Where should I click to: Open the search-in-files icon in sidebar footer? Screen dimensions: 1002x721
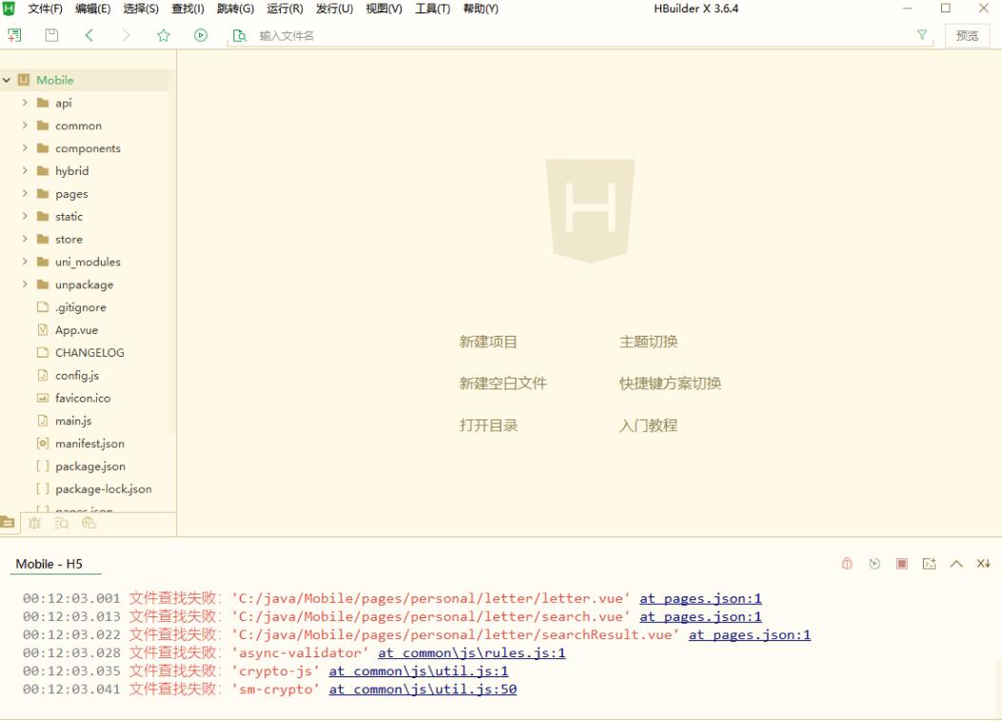point(61,523)
